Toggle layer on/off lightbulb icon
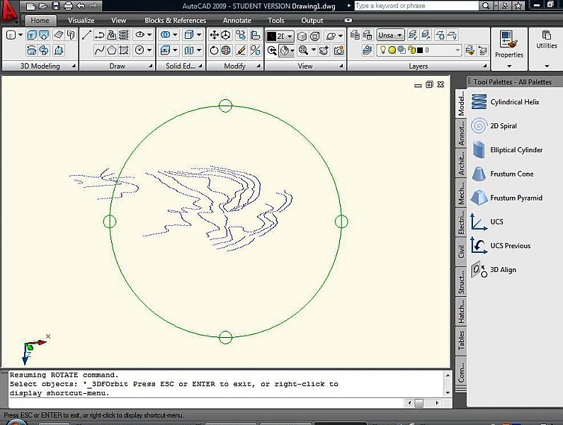The height and width of the screenshot is (425, 563). click(382, 50)
